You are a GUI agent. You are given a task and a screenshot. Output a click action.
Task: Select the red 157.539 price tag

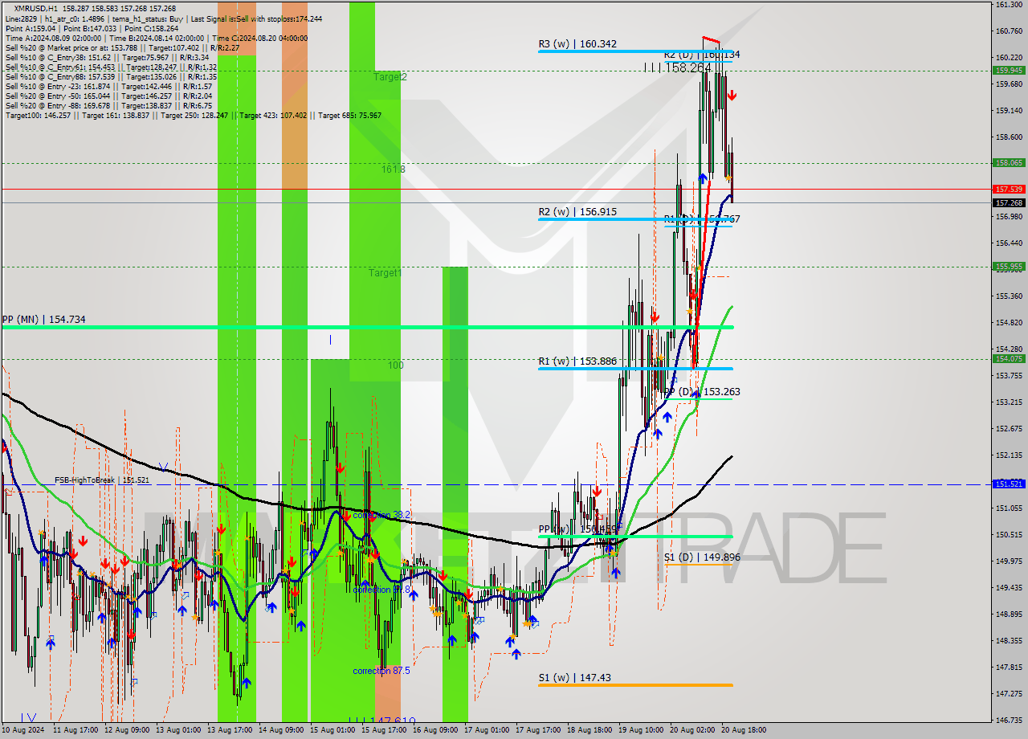click(x=1009, y=190)
